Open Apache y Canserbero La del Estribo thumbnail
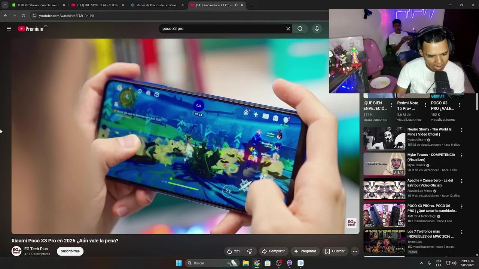 pos(384,189)
